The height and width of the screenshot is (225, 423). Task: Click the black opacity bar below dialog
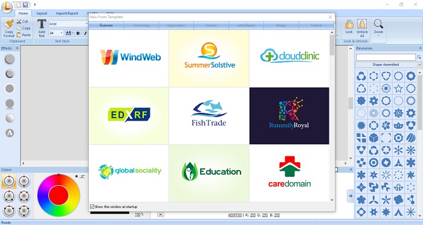[x=110, y=212]
